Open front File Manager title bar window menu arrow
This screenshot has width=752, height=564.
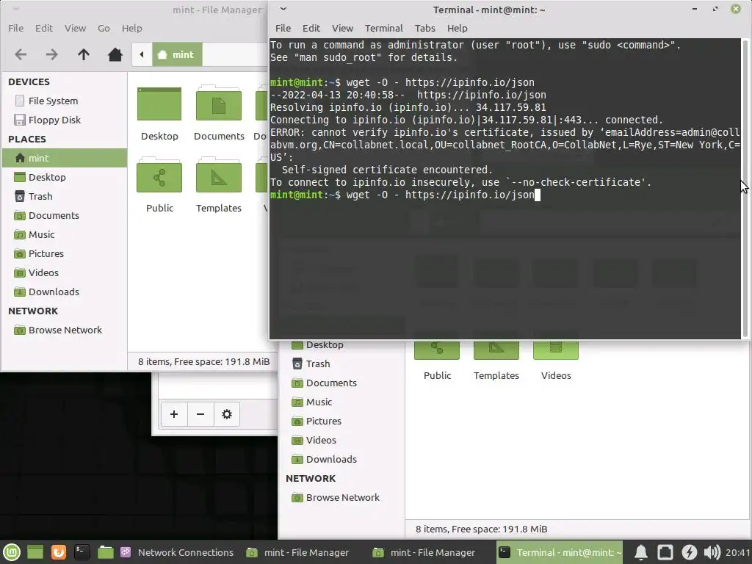pyautogui.click(x=16, y=9)
